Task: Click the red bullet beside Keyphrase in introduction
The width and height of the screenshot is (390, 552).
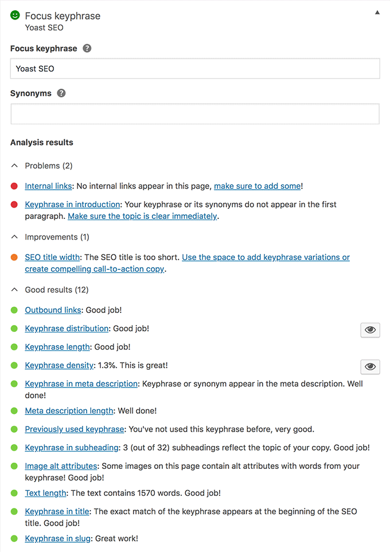Action: 14,204
